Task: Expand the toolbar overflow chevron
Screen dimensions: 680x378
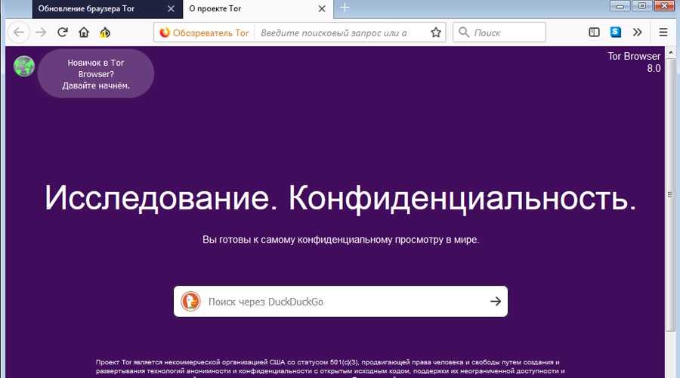Action: pyautogui.click(x=637, y=33)
